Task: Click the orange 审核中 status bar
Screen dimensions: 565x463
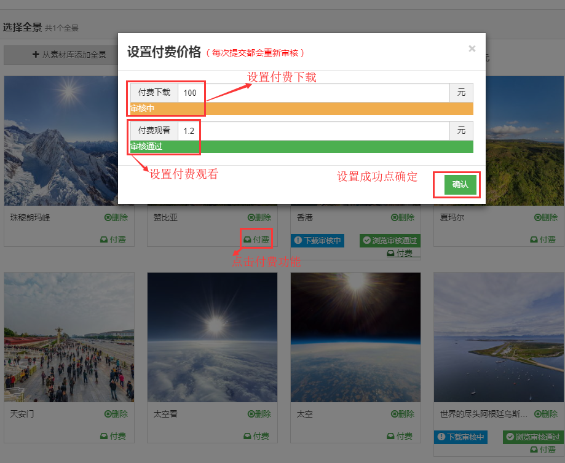Action: click(x=302, y=108)
